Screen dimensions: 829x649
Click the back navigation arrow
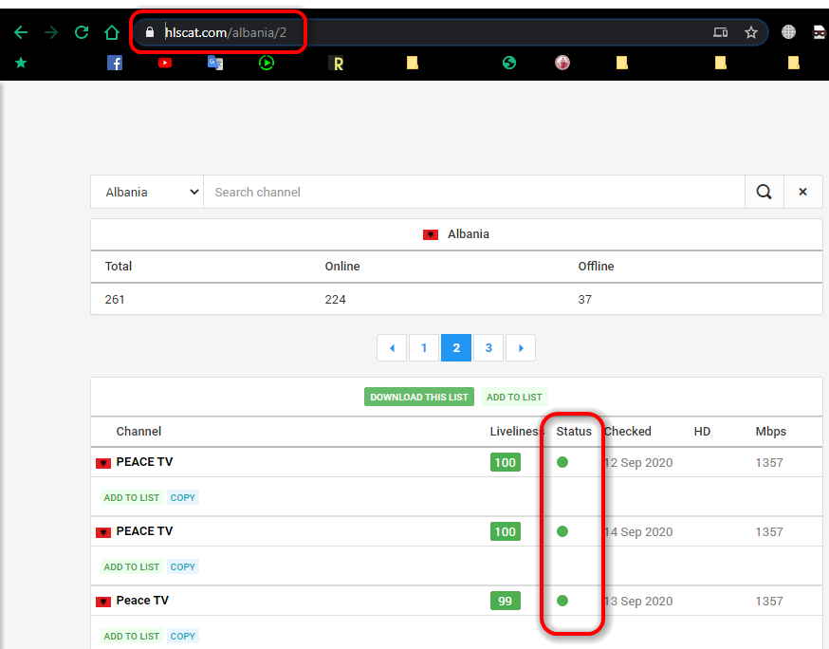20,31
